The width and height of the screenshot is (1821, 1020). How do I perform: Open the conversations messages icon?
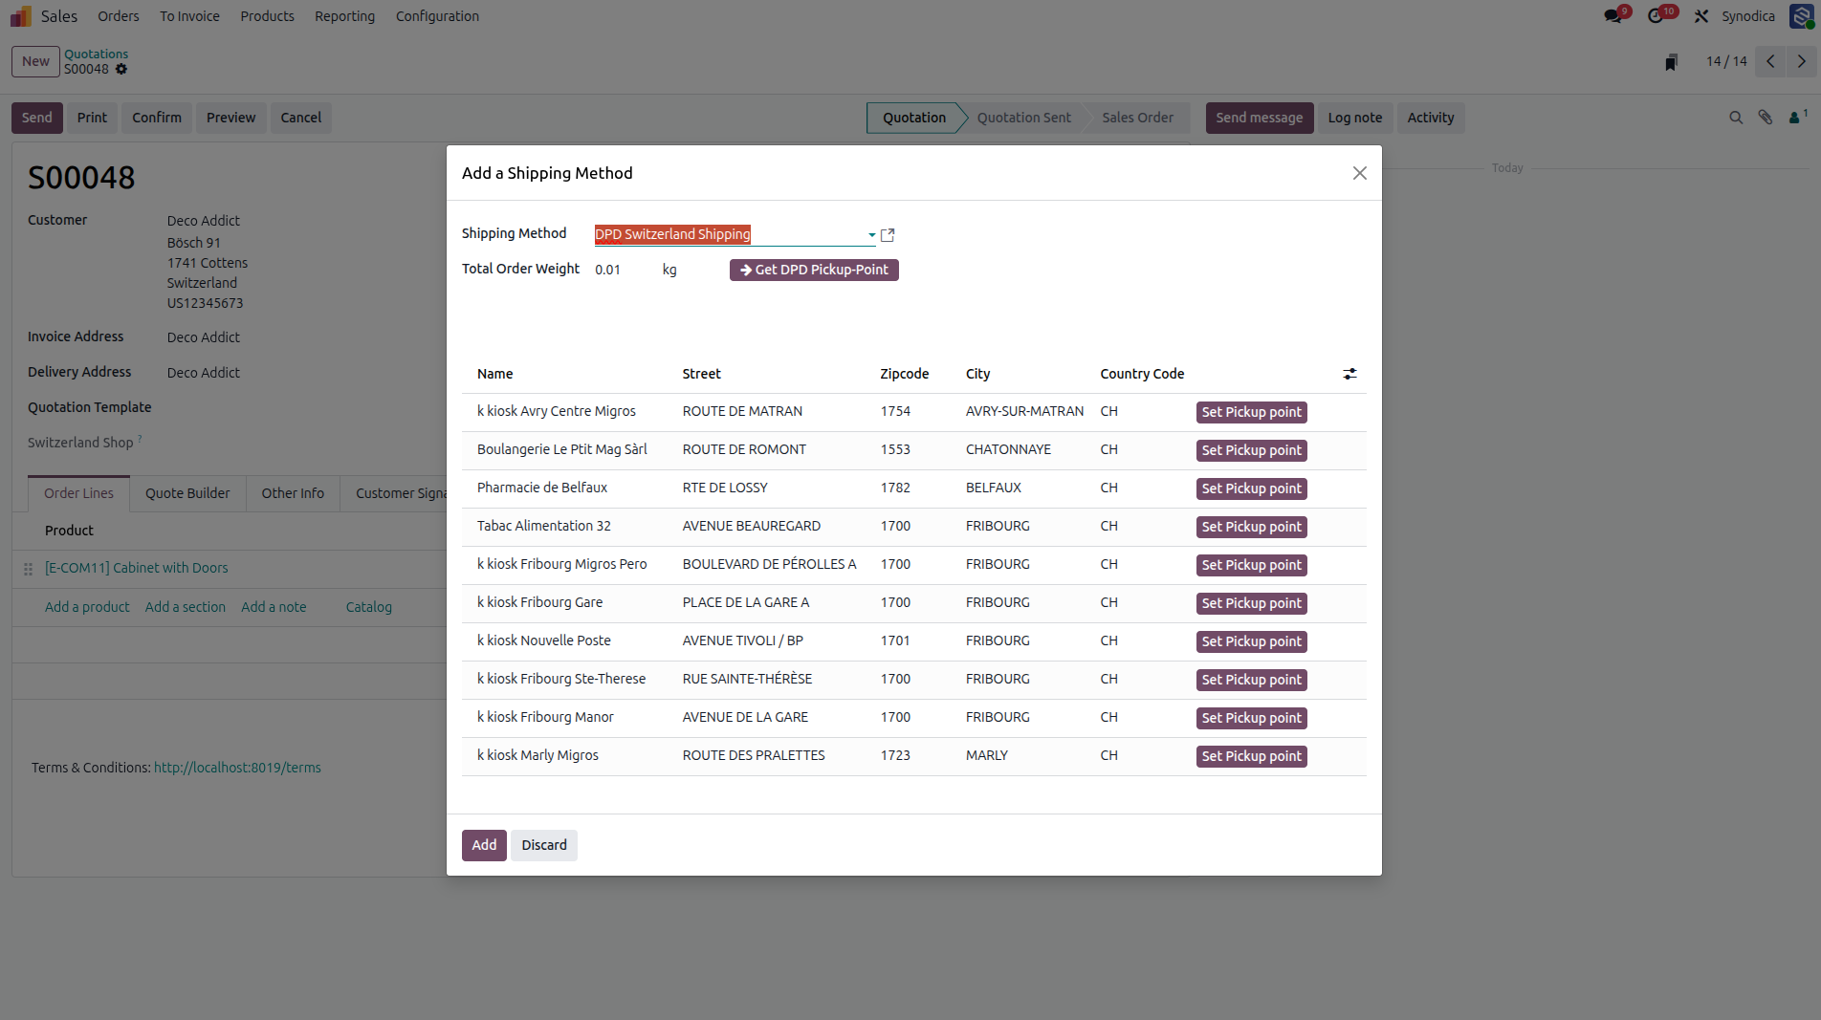(x=1613, y=16)
